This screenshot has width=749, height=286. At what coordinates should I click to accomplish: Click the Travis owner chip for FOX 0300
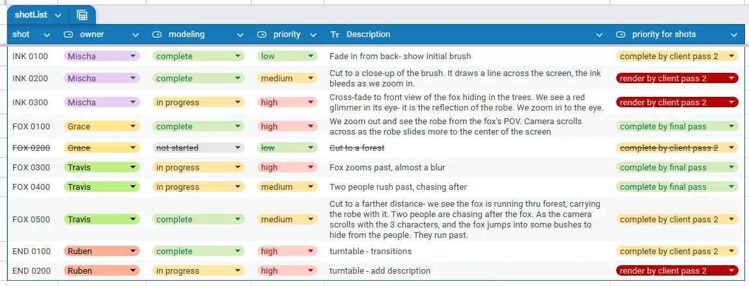102,167
